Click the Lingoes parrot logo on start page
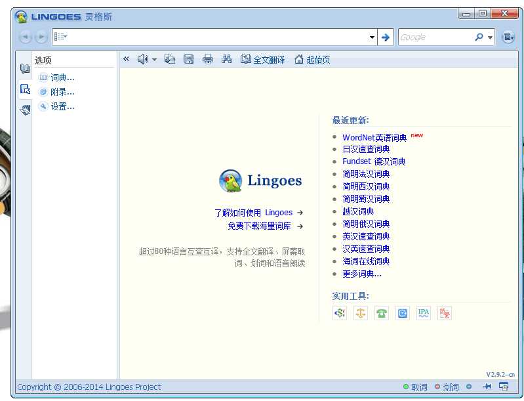524x401 pixels. click(230, 180)
